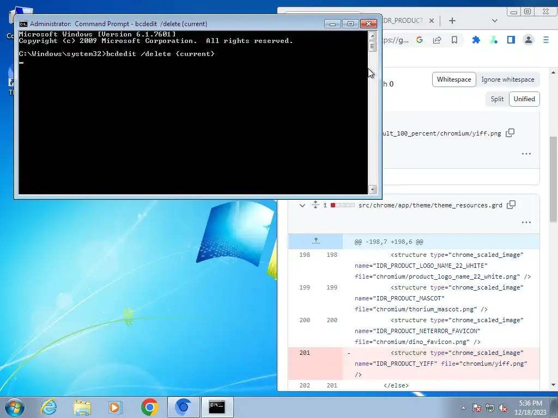Click the </else> code line
This screenshot has width=558, height=418.
point(396,385)
